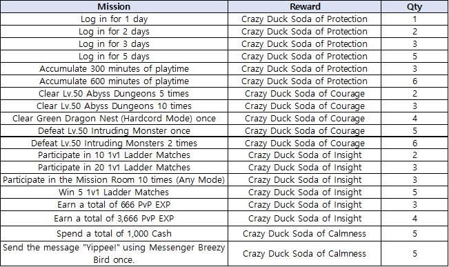Screen dimensions: 449x267
Task: Click 'Win 5 1v1 Ladder Matches' cell
Action: 114,192
